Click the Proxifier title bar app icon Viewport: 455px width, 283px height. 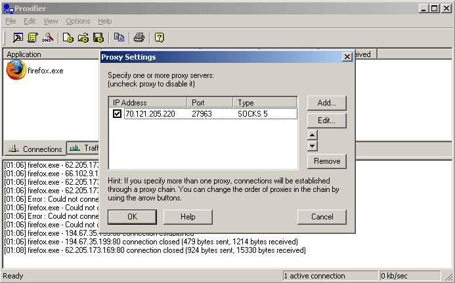(x=9, y=9)
